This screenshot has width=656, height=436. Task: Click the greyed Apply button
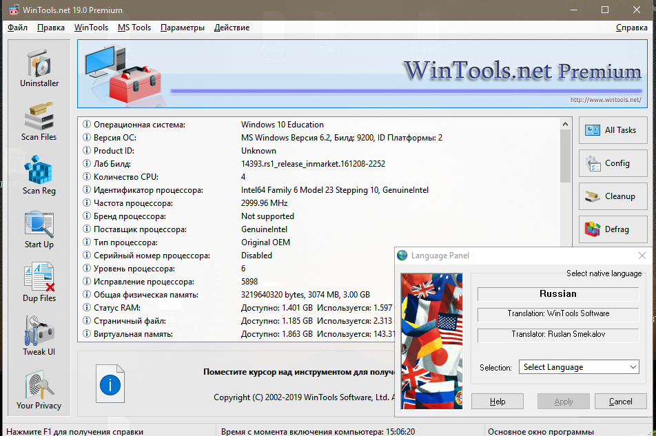pyautogui.click(x=564, y=402)
